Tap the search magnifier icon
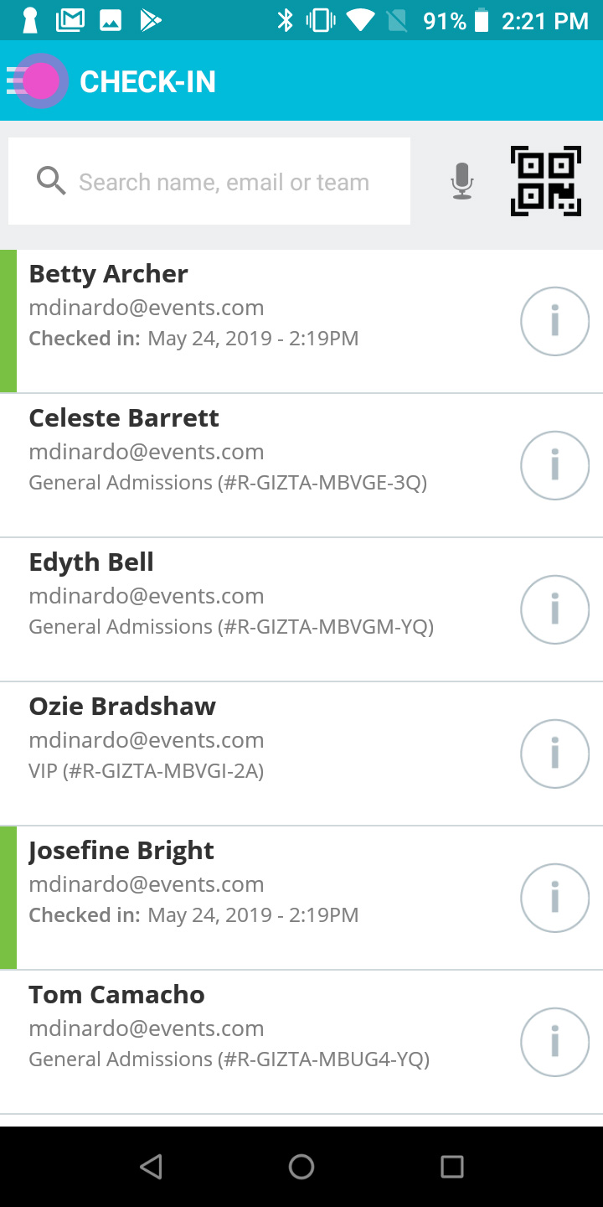Screen dimensions: 603x1207 (51, 181)
